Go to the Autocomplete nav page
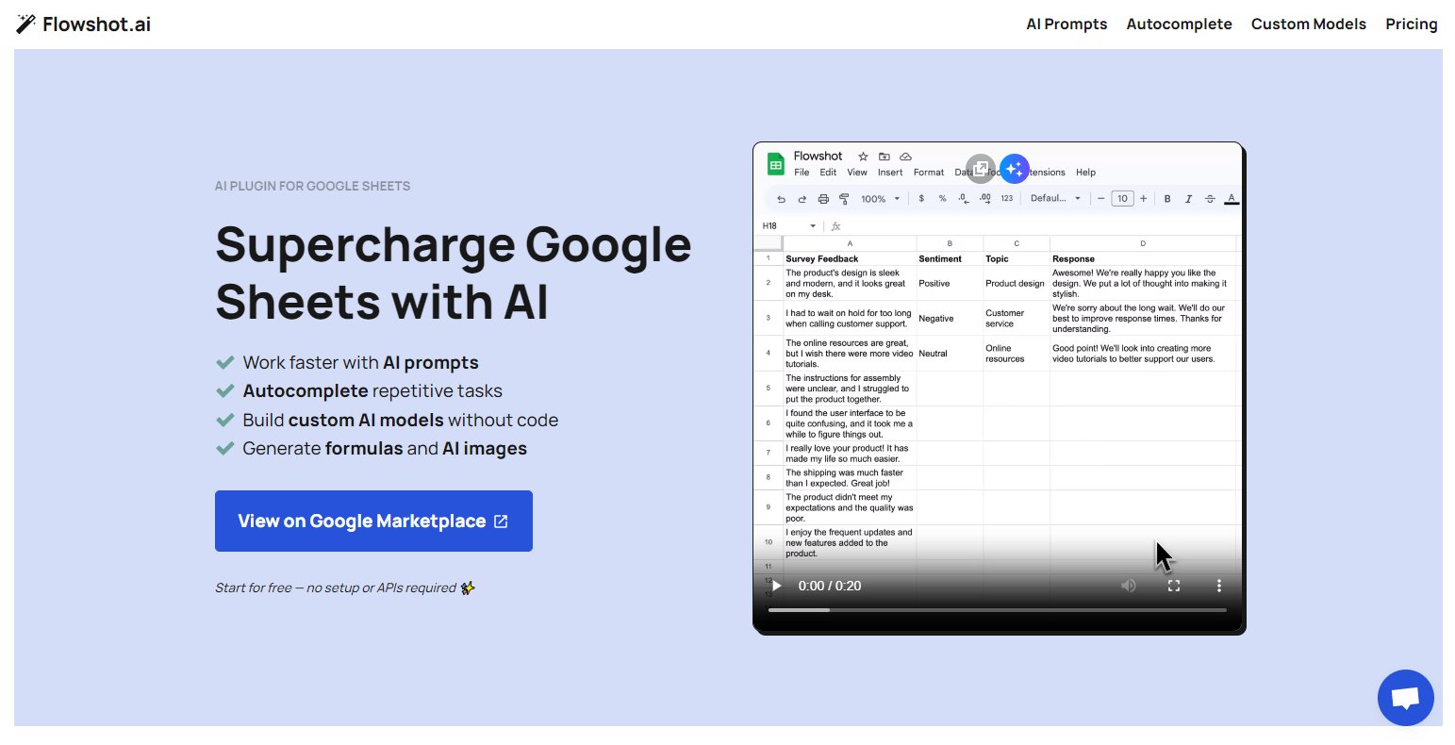This screenshot has width=1455, height=745. pyautogui.click(x=1179, y=25)
